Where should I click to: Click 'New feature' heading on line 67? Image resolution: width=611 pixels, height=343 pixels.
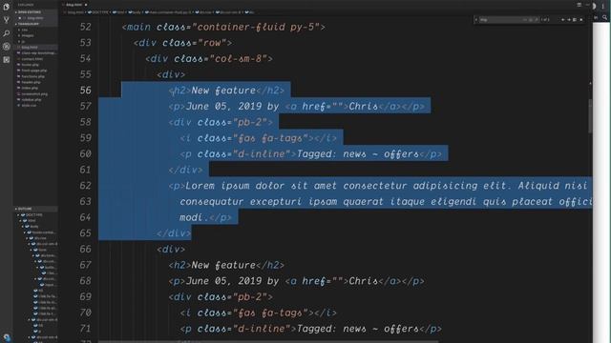coord(223,265)
